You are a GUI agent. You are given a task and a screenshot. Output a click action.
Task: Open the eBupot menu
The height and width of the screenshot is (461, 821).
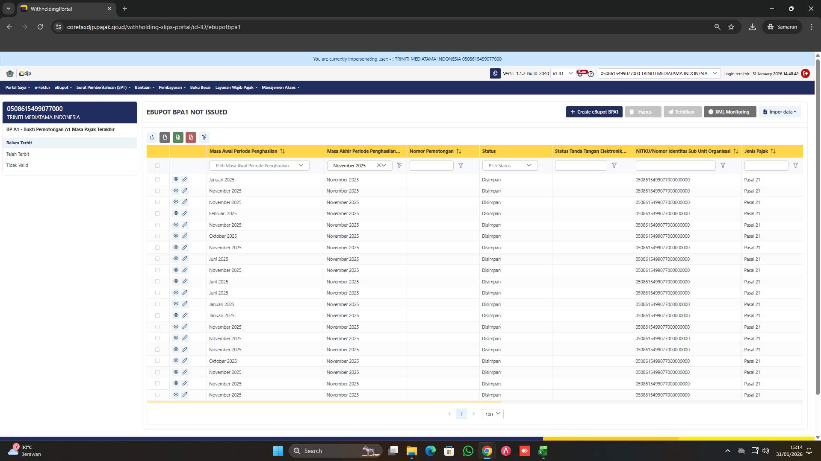[62, 88]
